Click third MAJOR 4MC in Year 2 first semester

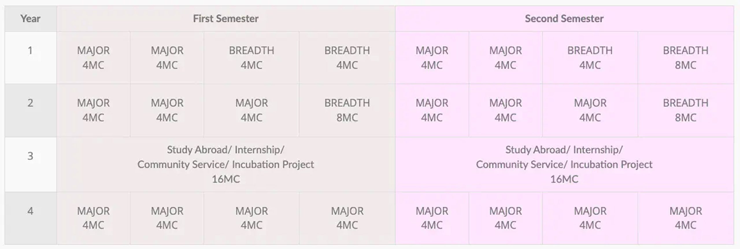click(251, 110)
